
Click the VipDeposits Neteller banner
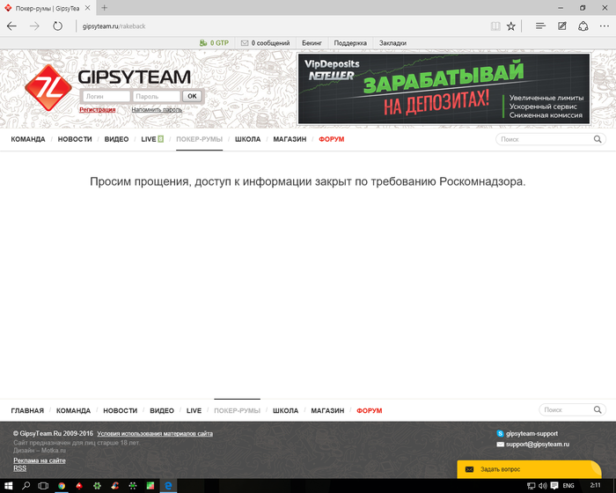point(444,89)
